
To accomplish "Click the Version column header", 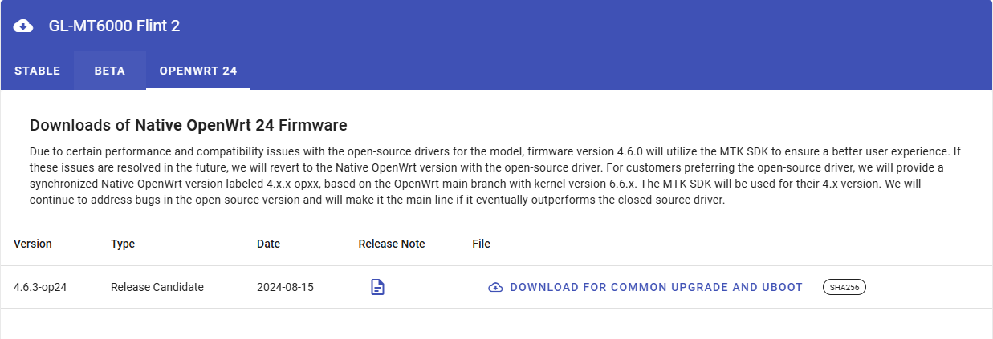I will coord(33,244).
